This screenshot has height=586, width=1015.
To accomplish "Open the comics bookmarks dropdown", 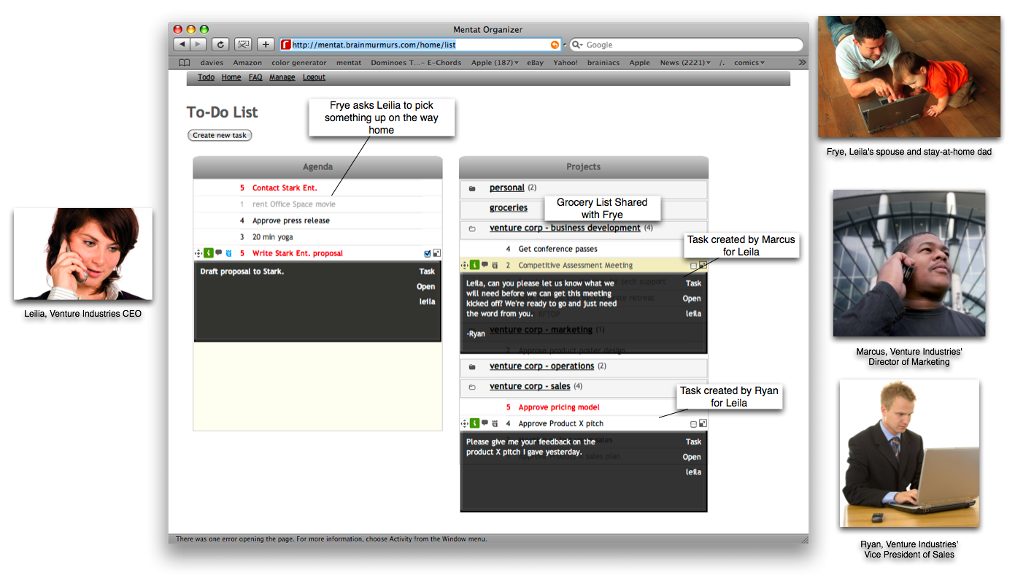I will pyautogui.click(x=749, y=63).
